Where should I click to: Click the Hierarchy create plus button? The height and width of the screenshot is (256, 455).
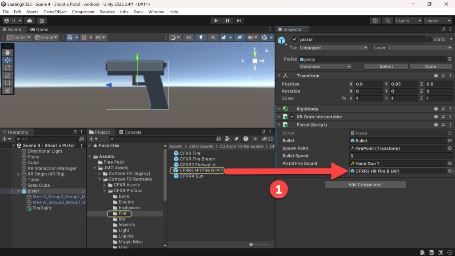tap(4, 139)
